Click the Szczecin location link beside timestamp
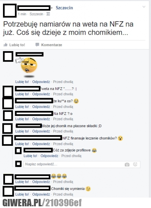151x208 pixels. pos(36,14)
